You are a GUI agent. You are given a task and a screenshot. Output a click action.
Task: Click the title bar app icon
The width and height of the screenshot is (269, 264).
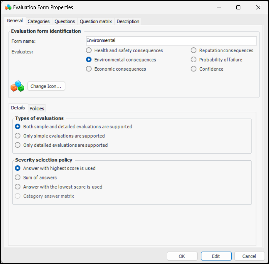(8, 7)
